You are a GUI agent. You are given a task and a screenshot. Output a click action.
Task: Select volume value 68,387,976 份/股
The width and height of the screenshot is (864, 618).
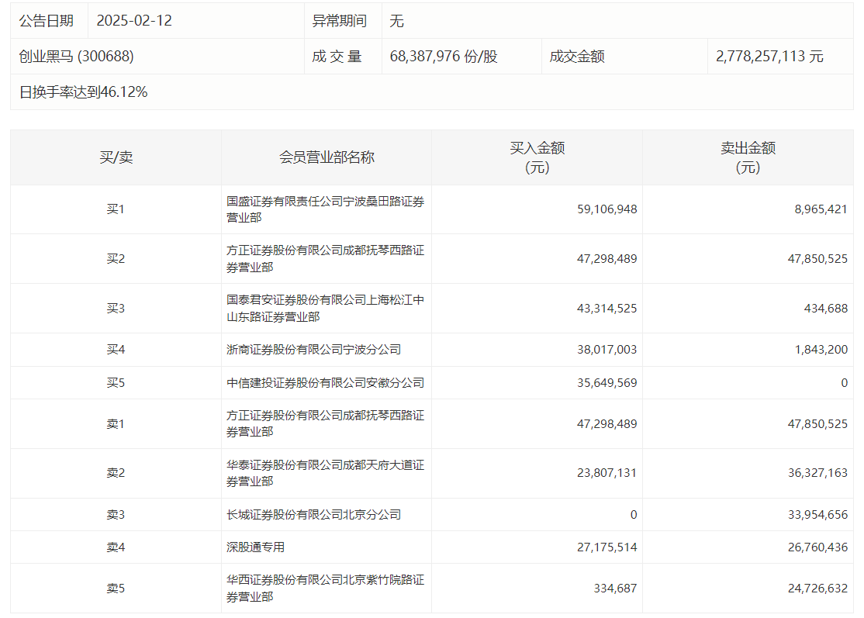[x=444, y=56]
